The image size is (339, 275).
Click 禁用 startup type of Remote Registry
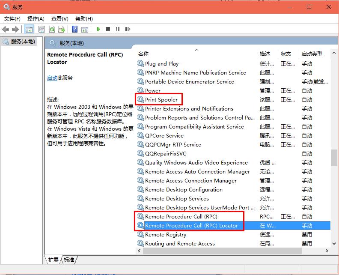coord(307,235)
